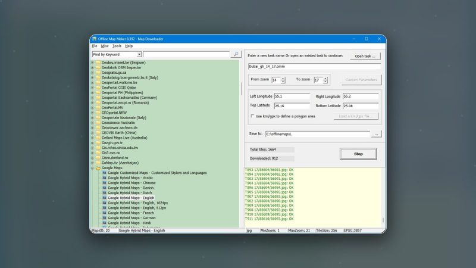The width and height of the screenshot is (476, 268).
Task: Click the Offline Map Maker app icon in title bar
Action: coord(95,39)
